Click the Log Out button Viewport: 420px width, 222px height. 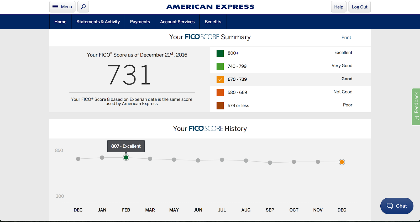[360, 7]
